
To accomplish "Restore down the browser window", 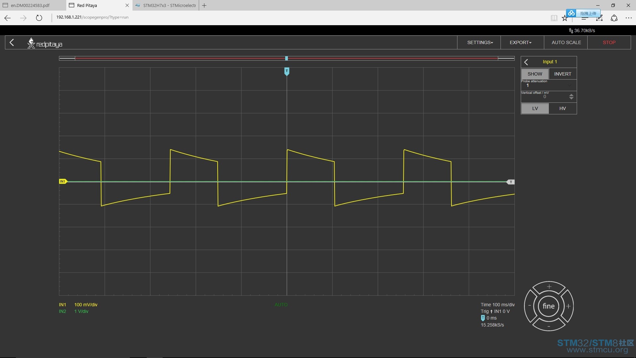I will click(613, 5).
